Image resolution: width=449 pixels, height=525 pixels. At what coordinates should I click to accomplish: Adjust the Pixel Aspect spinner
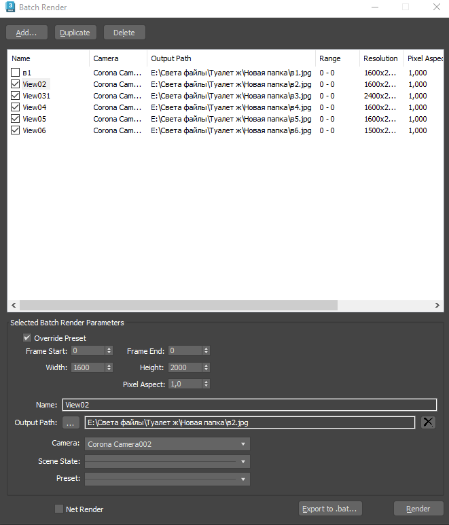click(206, 384)
